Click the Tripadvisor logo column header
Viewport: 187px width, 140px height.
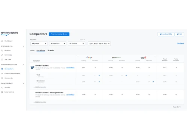[x=116, y=57]
